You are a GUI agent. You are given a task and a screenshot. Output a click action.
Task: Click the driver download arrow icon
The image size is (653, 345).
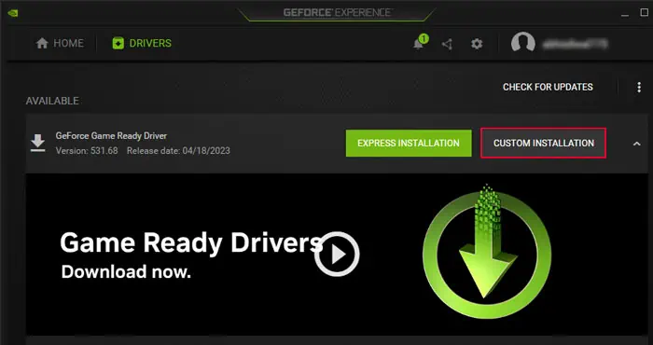[38, 143]
